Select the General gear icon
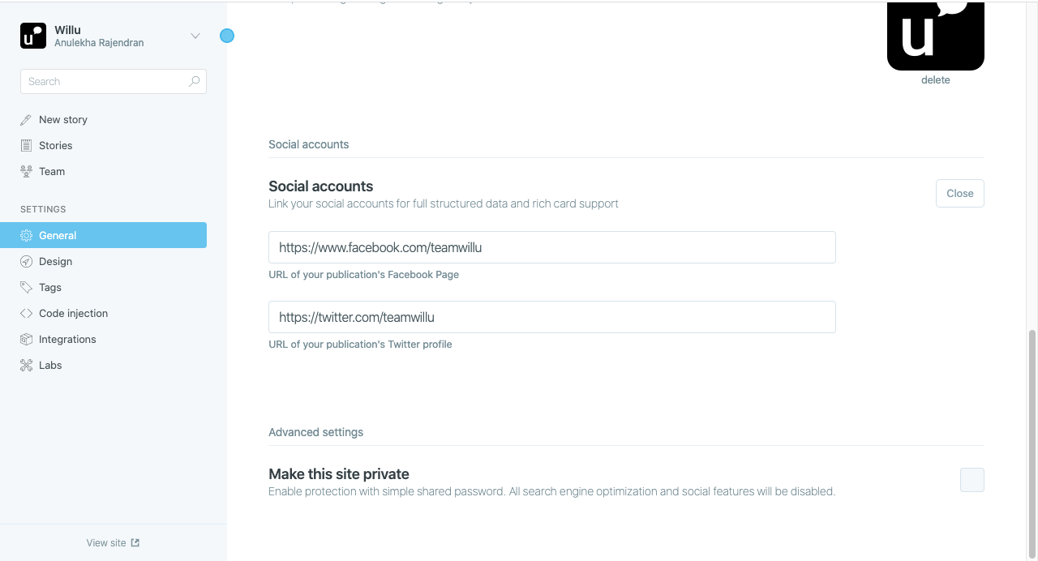The image size is (1038, 561). [26, 236]
